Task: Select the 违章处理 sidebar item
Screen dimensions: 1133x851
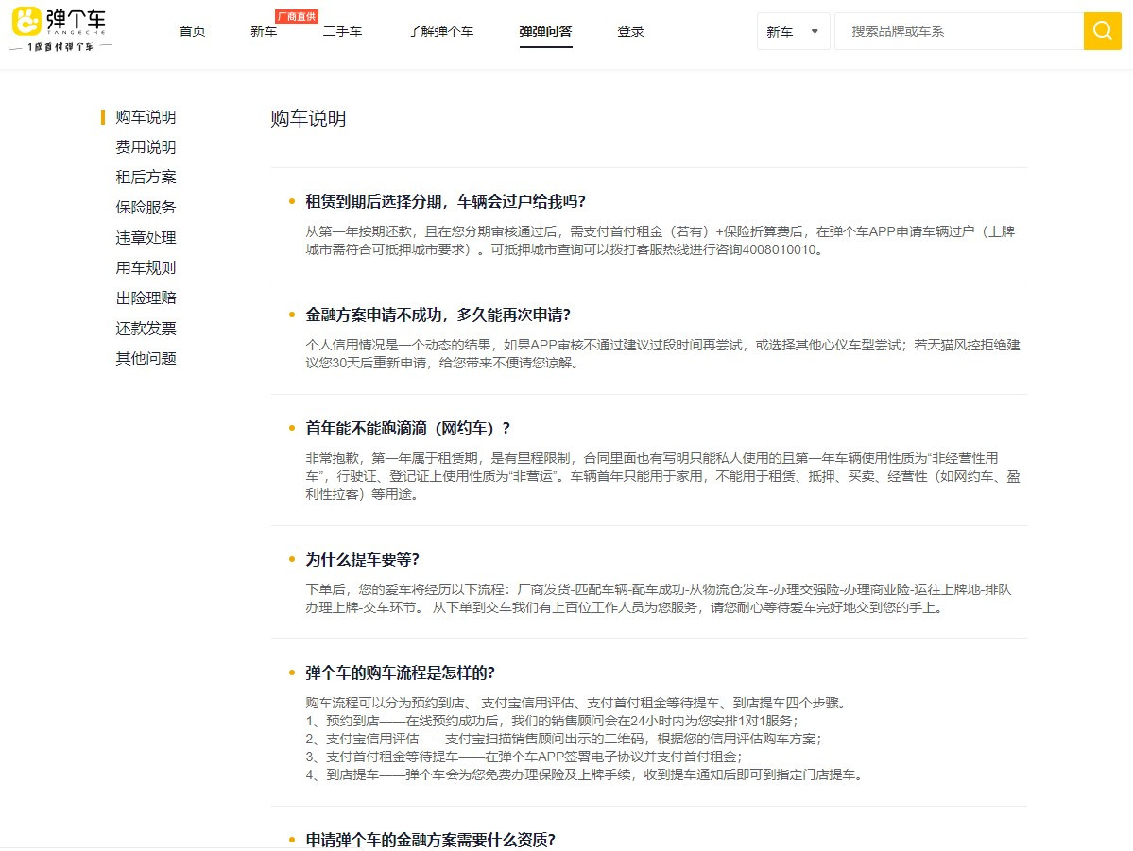Action: coord(146,238)
